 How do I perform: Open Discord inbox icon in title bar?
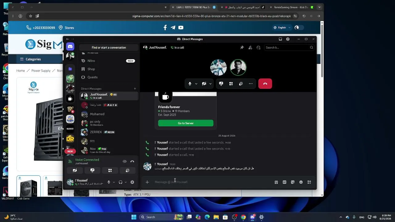pos(280,39)
